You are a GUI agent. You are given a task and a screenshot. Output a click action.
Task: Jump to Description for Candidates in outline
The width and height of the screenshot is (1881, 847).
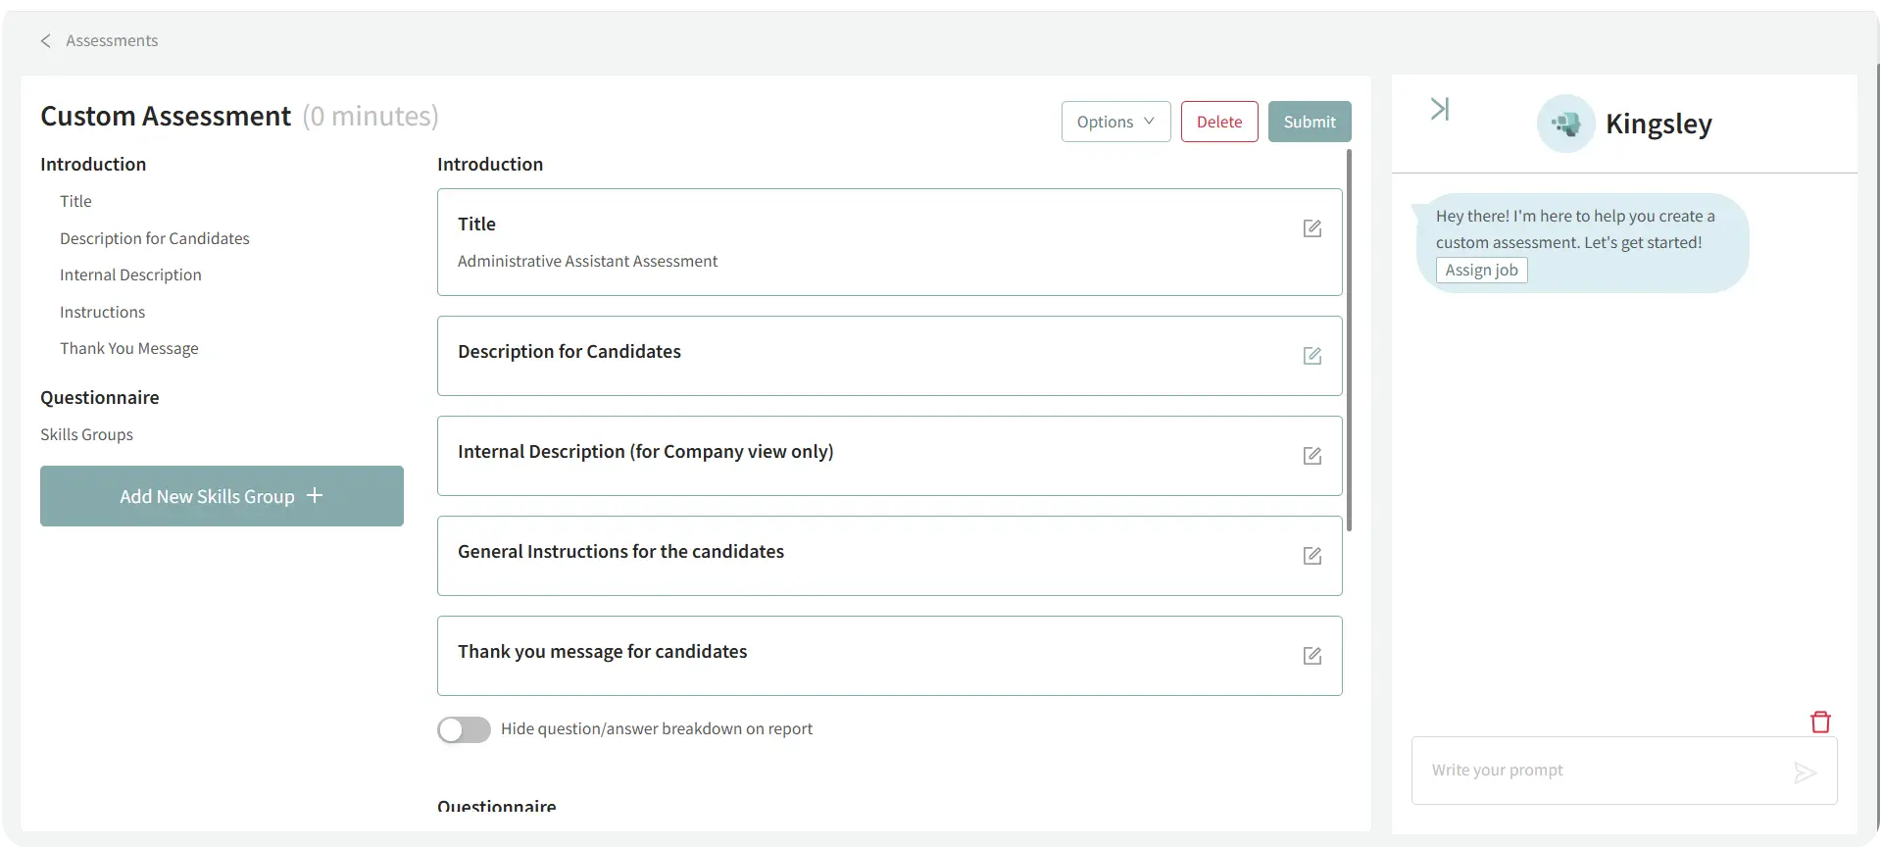pyautogui.click(x=154, y=238)
